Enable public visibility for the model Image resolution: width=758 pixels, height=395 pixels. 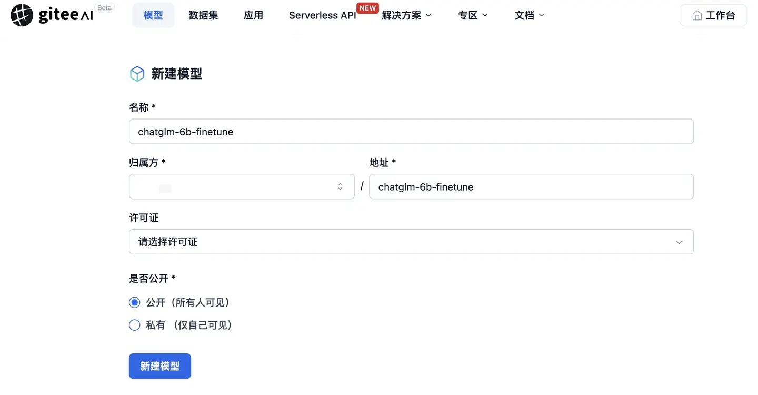134,302
